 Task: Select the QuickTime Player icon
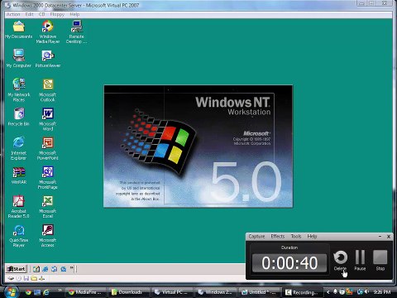click(18, 236)
